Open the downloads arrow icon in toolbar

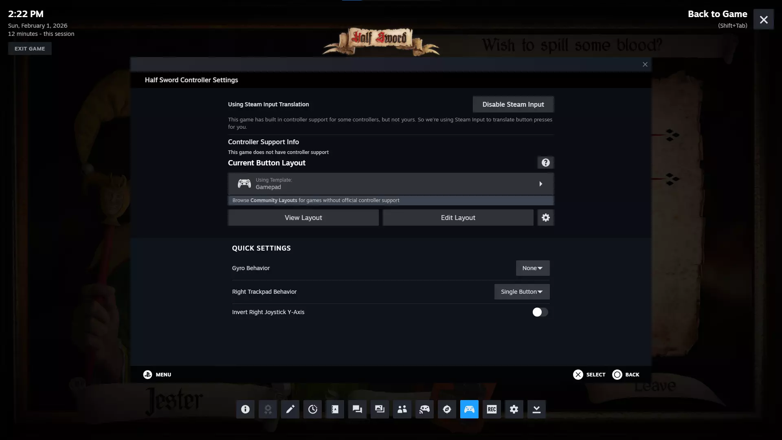536,409
